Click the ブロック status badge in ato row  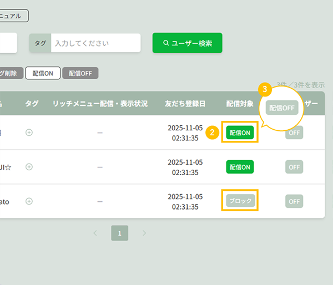[x=240, y=201]
